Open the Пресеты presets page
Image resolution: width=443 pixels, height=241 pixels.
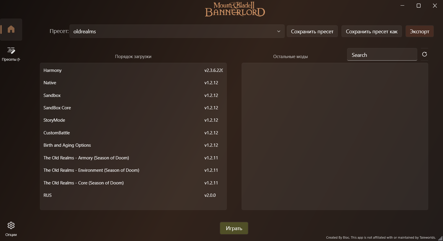tap(11, 54)
